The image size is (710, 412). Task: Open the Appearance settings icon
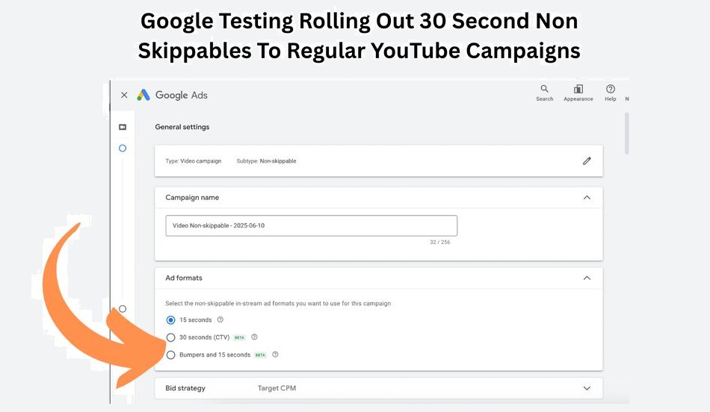point(578,93)
